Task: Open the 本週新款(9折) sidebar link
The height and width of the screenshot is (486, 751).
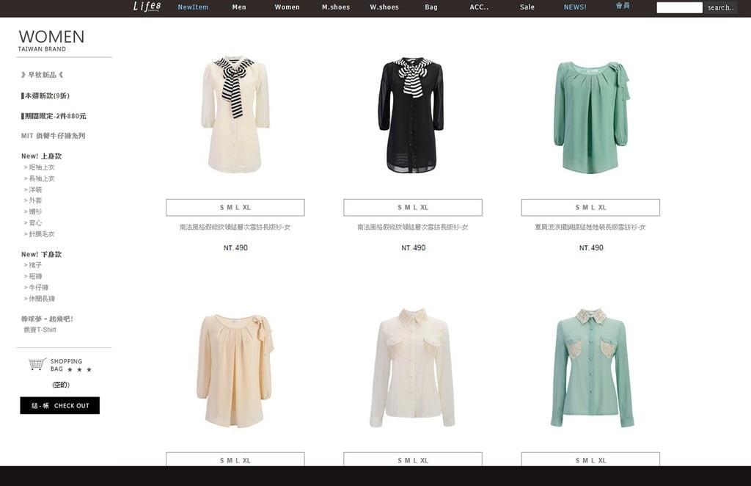Action: [45, 95]
